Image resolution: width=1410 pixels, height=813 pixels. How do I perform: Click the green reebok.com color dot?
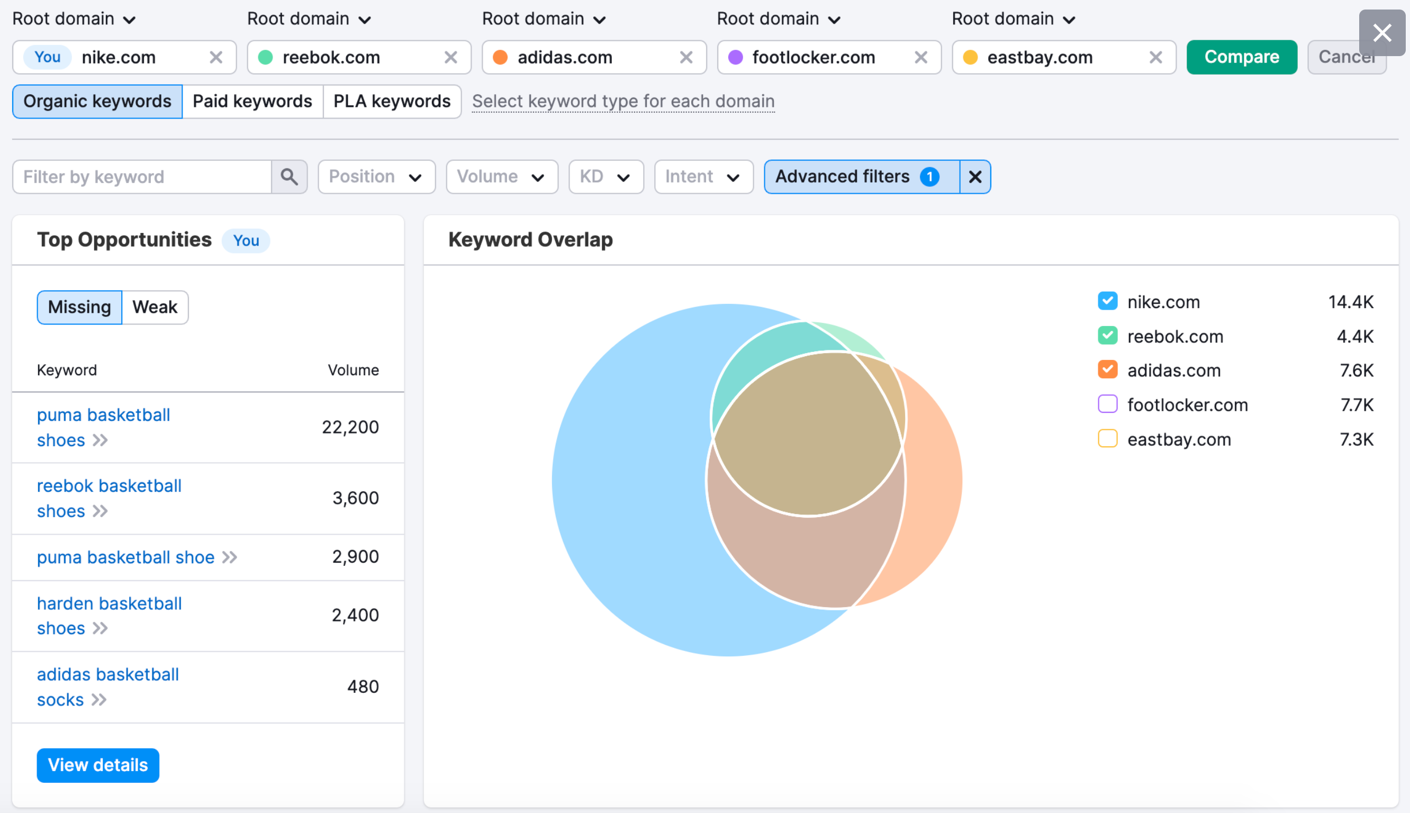[266, 57]
